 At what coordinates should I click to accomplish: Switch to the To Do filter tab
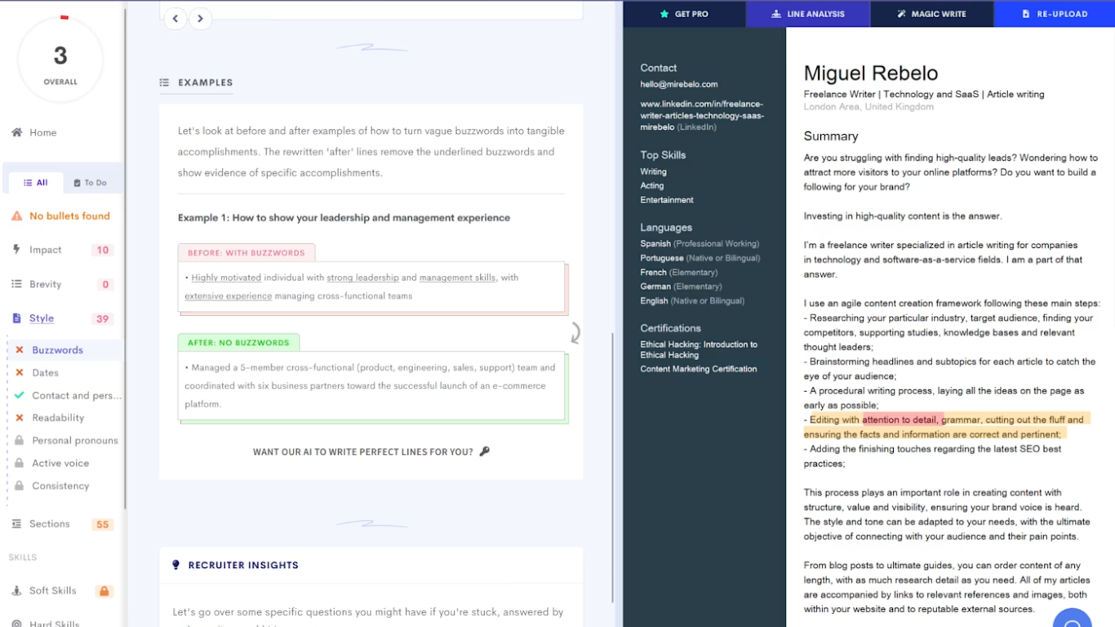click(90, 183)
